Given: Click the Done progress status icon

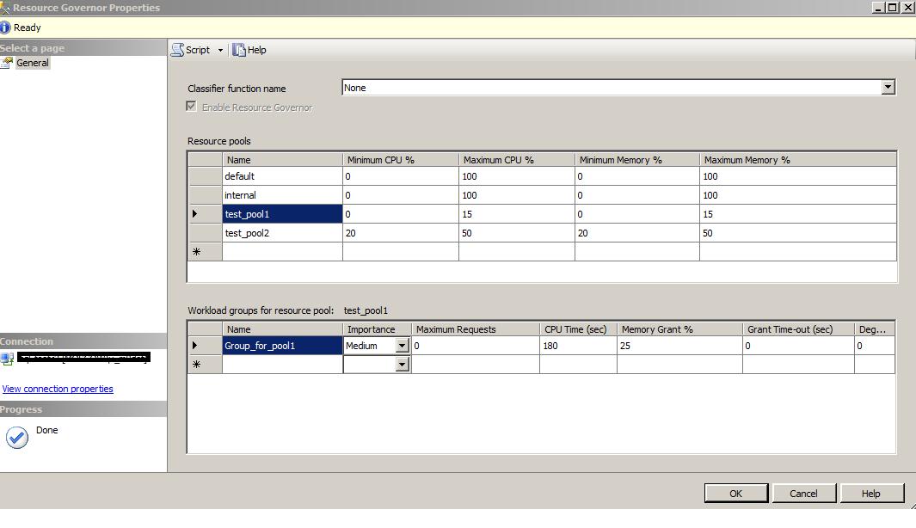Looking at the screenshot, I should [x=16, y=437].
